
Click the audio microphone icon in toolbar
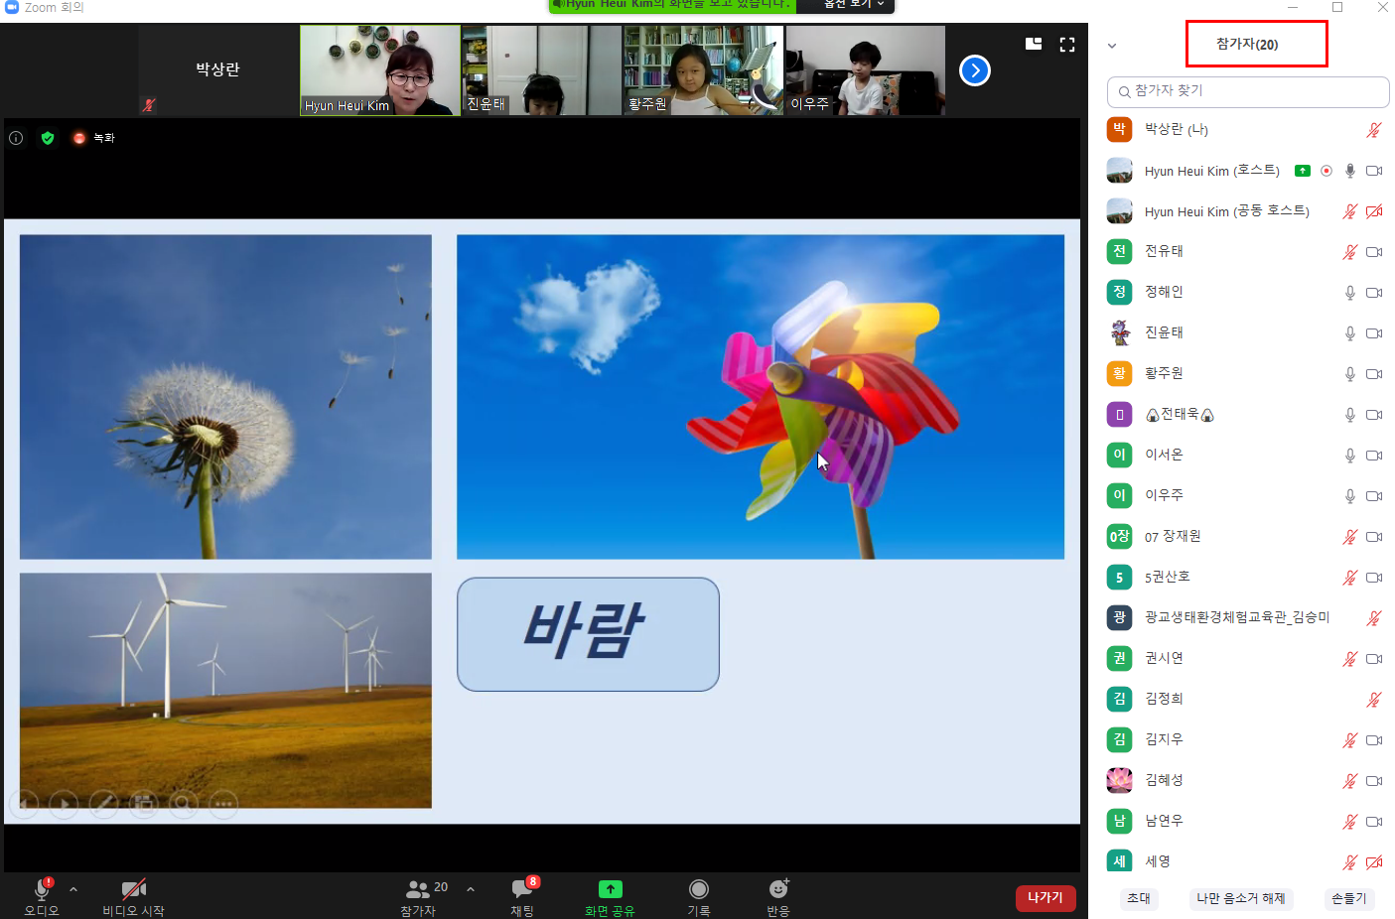tap(42, 888)
